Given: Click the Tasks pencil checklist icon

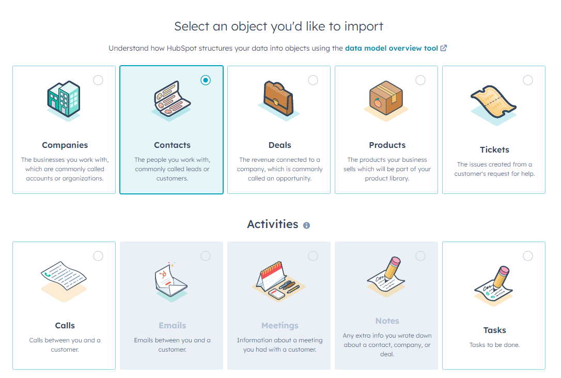Looking at the screenshot, I should coord(494,285).
